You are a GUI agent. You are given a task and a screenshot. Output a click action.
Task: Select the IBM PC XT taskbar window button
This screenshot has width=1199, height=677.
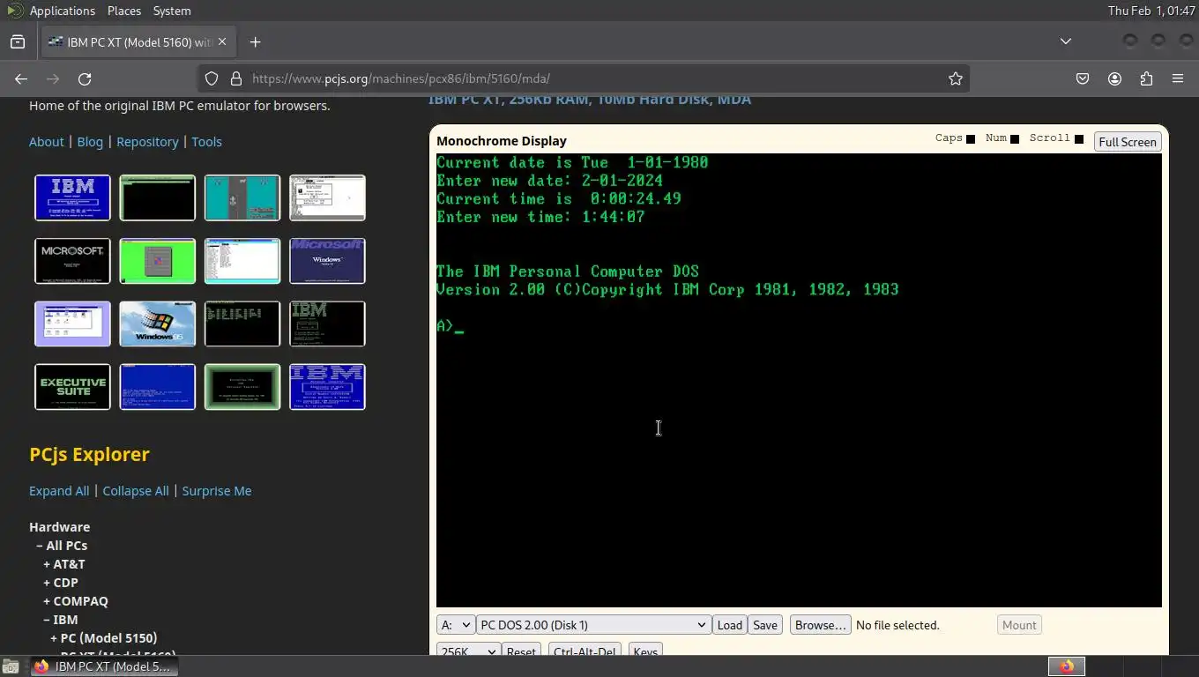[104, 666]
